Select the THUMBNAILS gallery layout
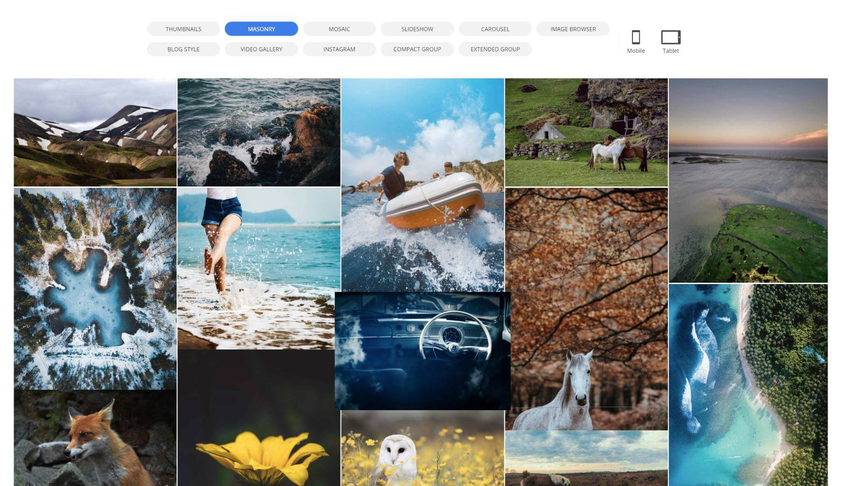842x486 pixels. pyautogui.click(x=183, y=29)
